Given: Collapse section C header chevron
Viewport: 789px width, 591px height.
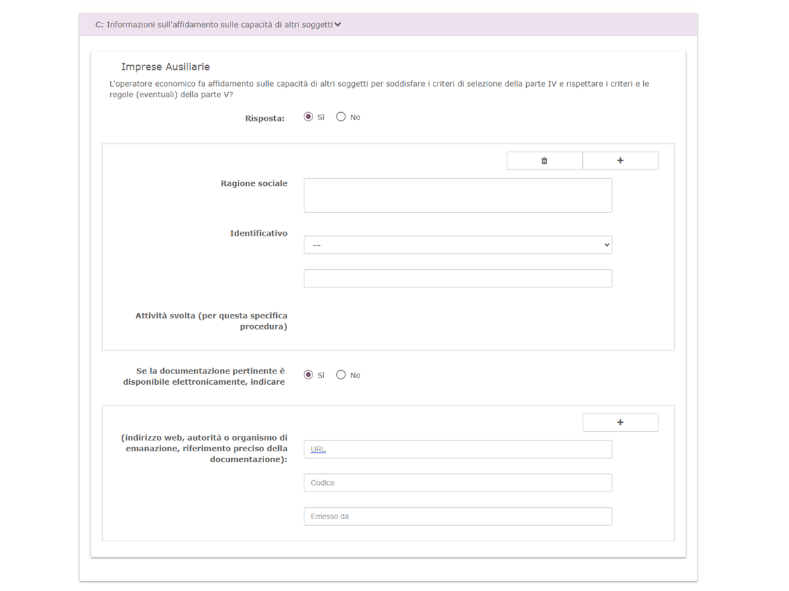Looking at the screenshot, I should tap(338, 25).
